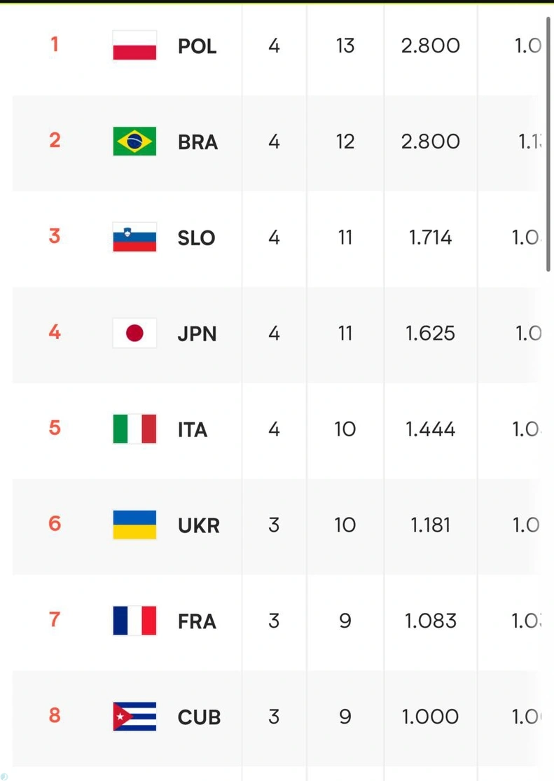Screen dimensions: 554x781
Task: Click the FRA team name
Action: (x=198, y=621)
